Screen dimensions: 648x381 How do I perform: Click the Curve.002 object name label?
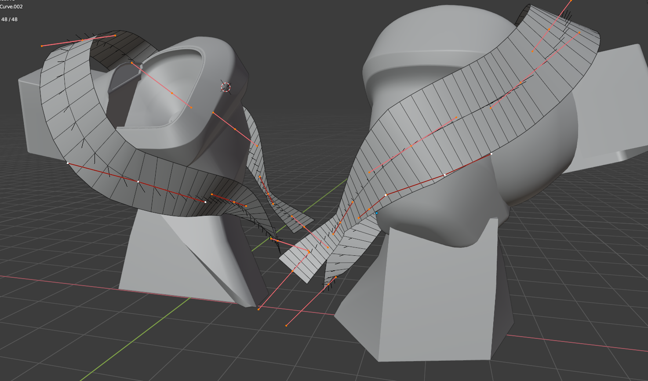[x=11, y=7]
